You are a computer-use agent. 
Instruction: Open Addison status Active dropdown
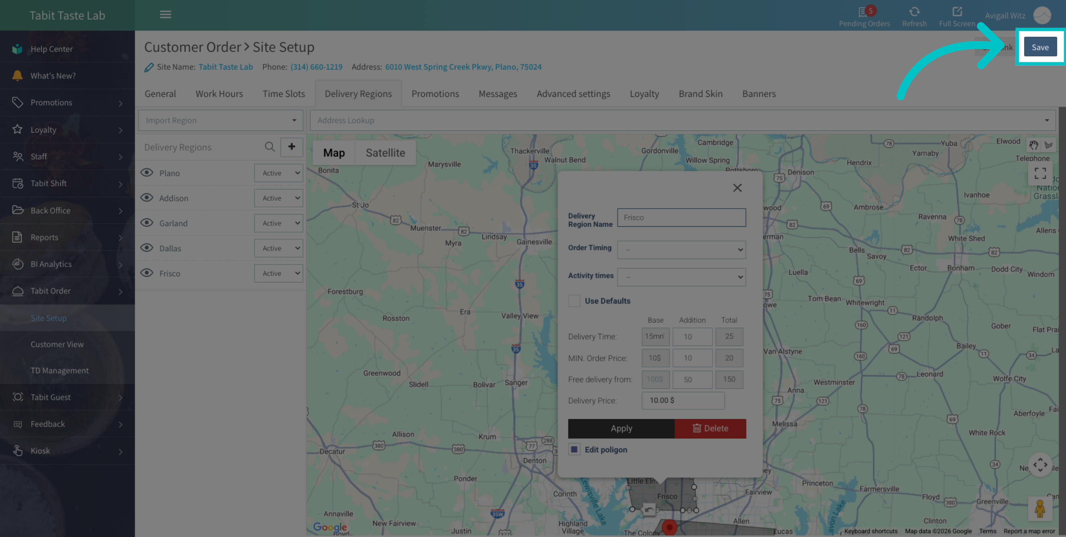(278, 198)
